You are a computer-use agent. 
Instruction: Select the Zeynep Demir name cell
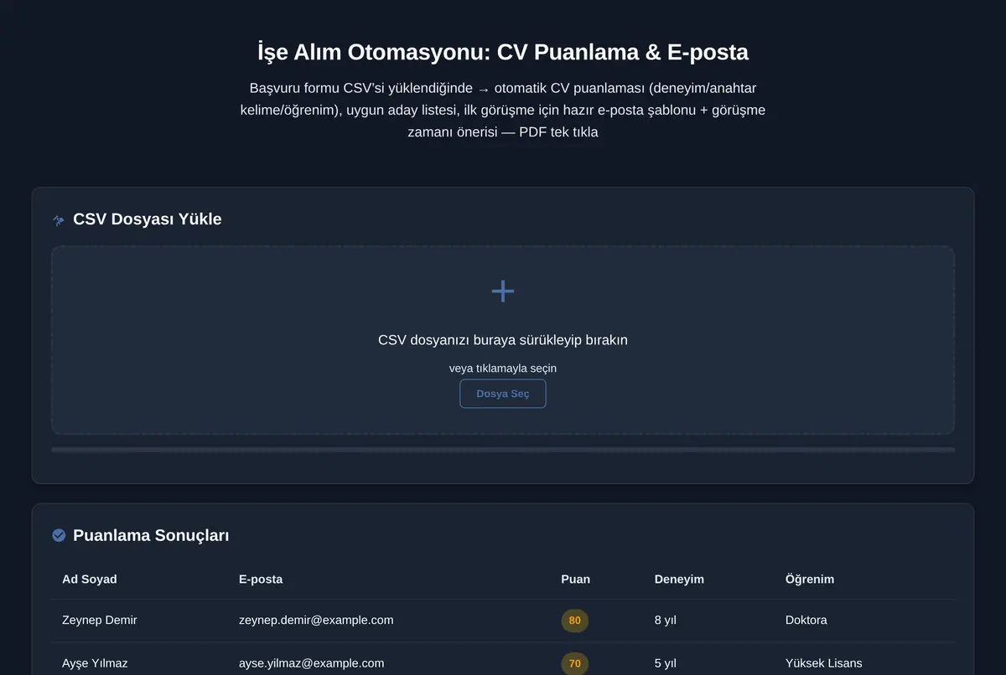[x=100, y=621]
